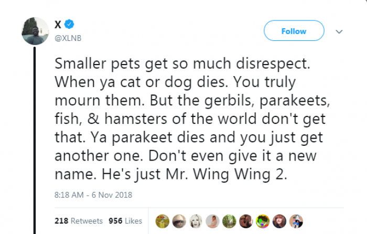Click the colorful rainbow liker avatar
367x234 pixels.
(x=263, y=221)
